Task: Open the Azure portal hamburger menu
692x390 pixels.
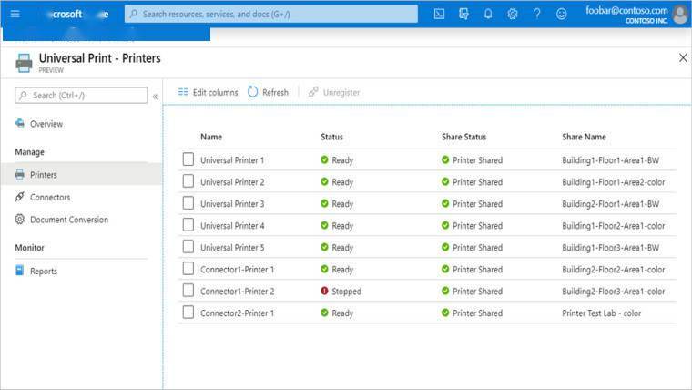Action: point(15,14)
